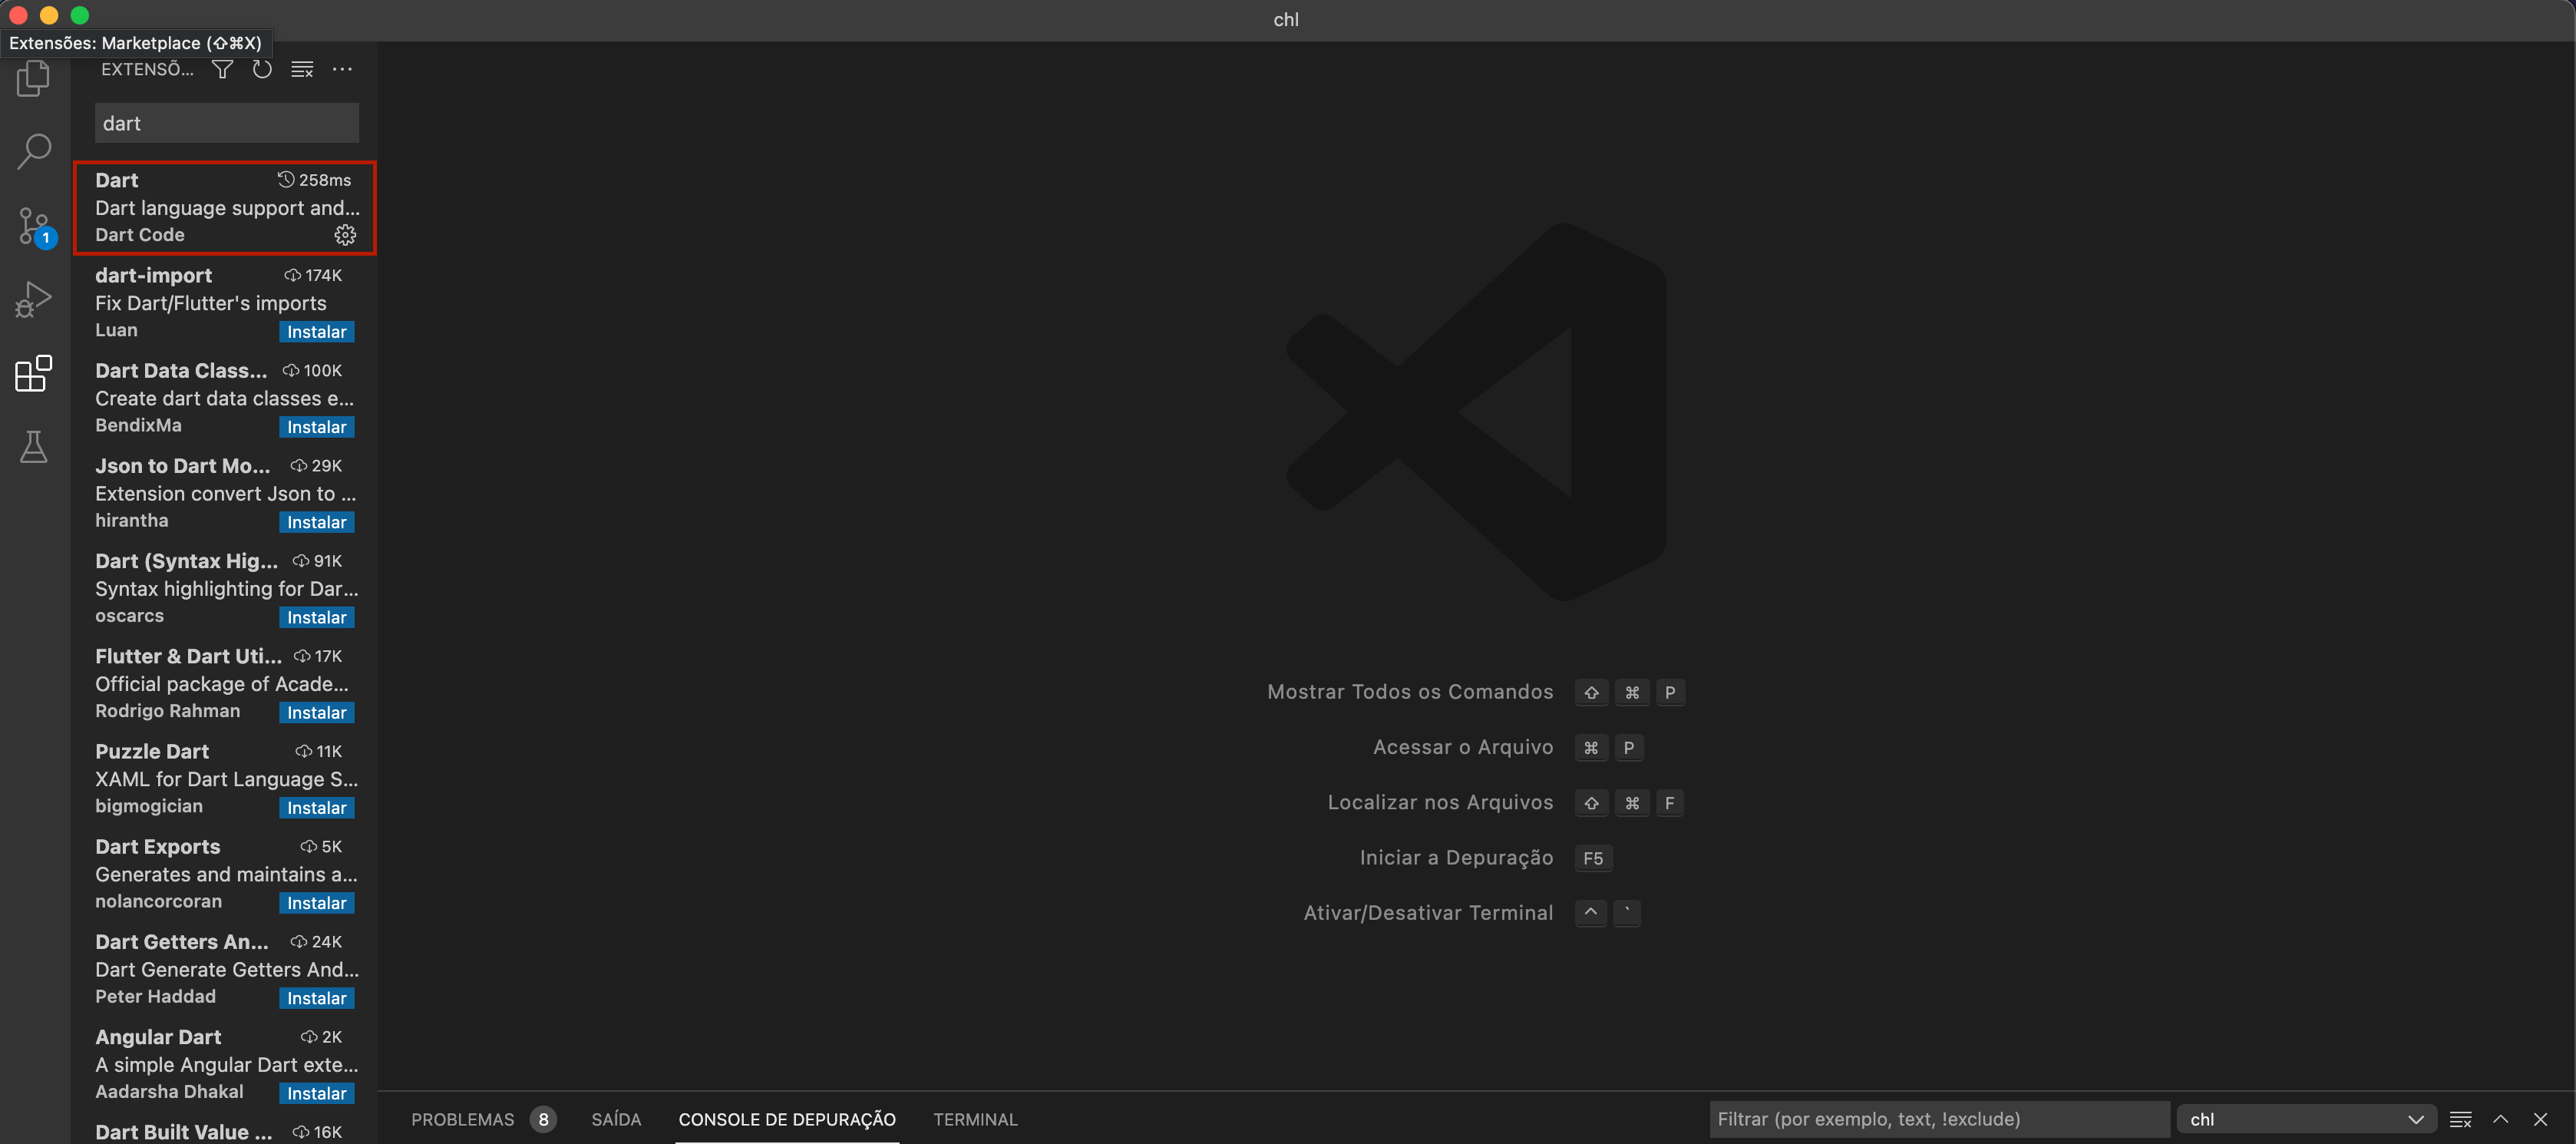Select the Extensions icon in the activity bar

33,373
